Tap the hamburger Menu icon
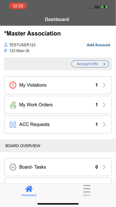 point(87,189)
